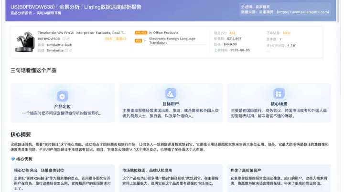This screenshot has width=344, height=192.
Task: Click the 抓住了高价值客户 card title
Action: pos(246,171)
